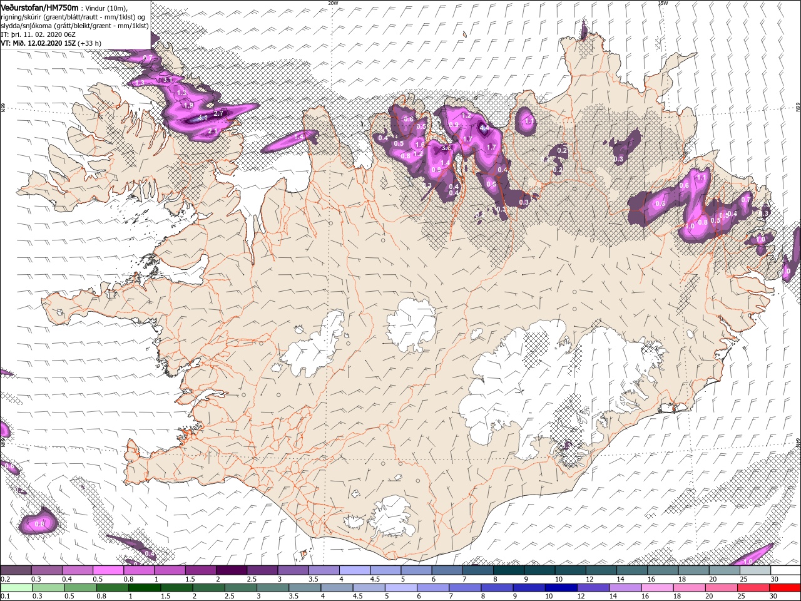Click the title text Veðurstofan/HM750m
This screenshot has width=801, height=601.
pos(40,8)
